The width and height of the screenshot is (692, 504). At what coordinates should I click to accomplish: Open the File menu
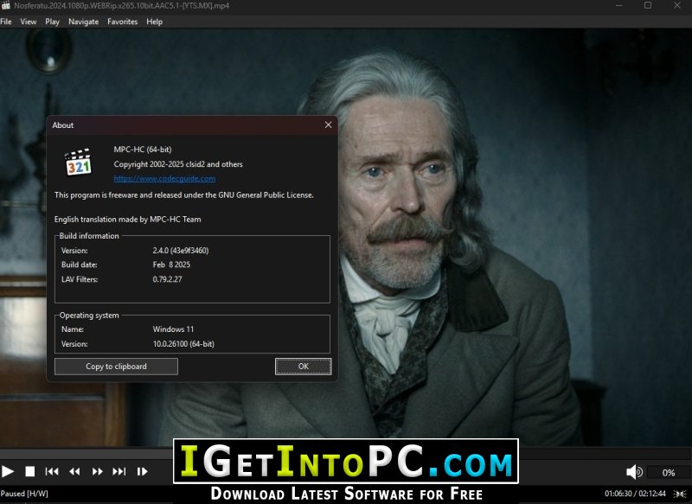6,22
